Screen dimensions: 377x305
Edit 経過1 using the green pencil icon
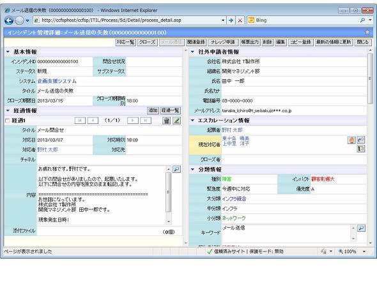click(177, 121)
